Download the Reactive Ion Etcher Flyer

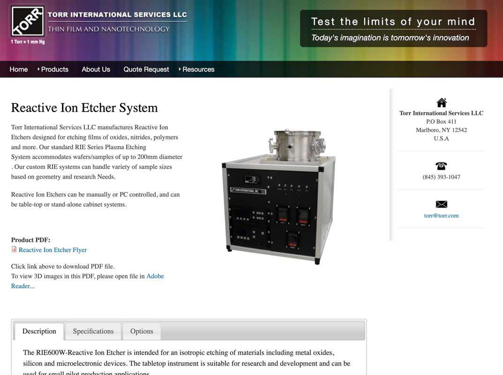53,250
